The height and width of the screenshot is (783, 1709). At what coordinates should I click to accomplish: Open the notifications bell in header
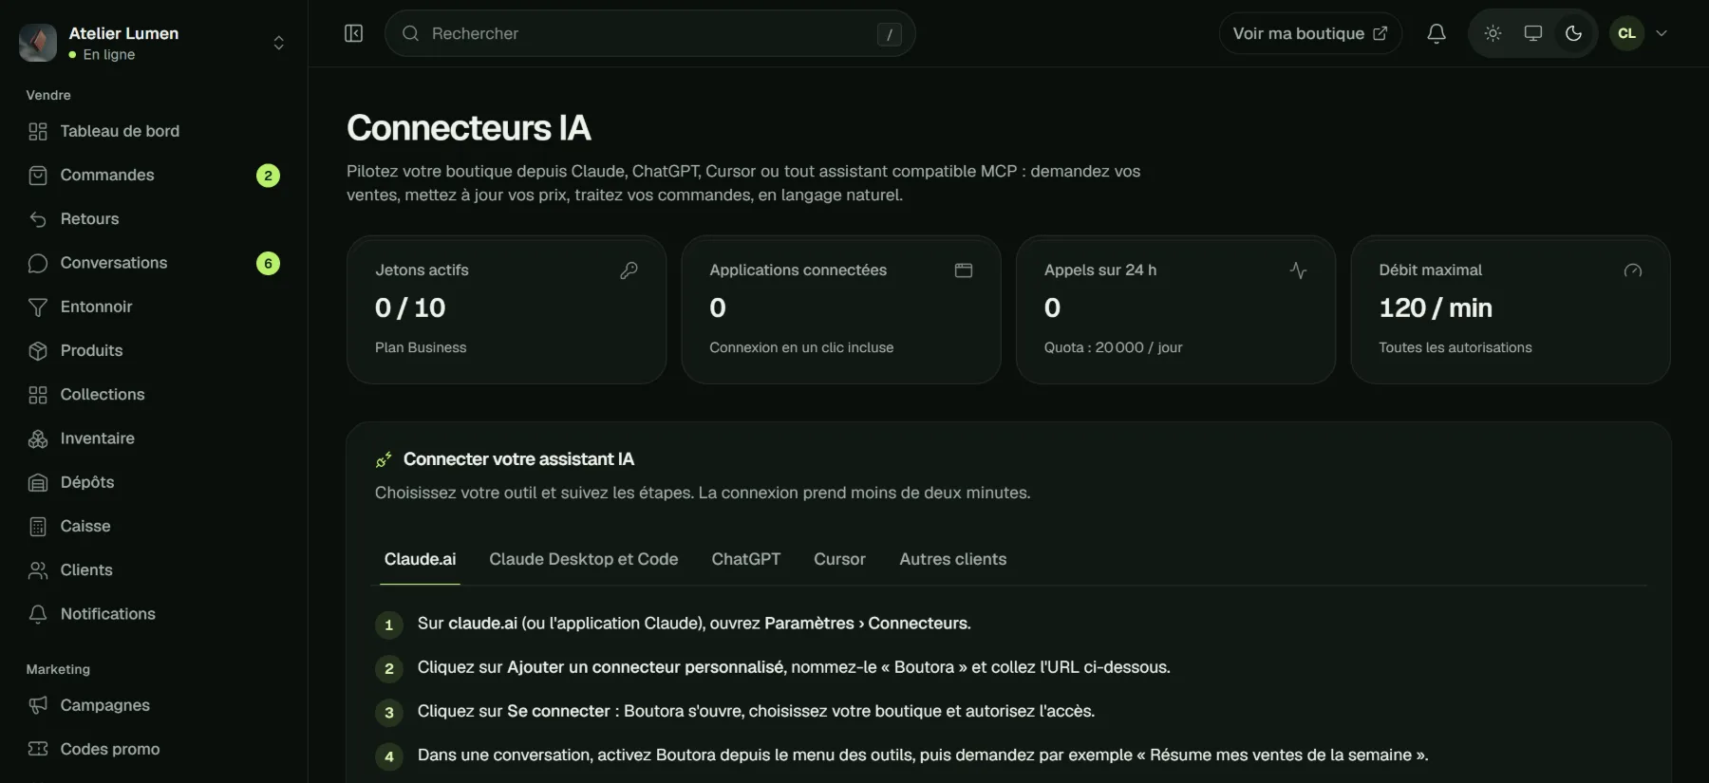[x=1437, y=33]
